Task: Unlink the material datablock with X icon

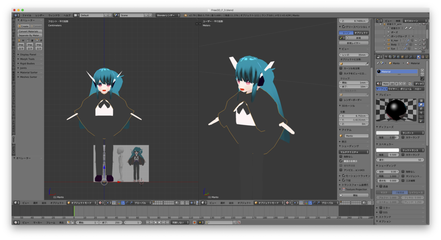Action: coord(404,84)
